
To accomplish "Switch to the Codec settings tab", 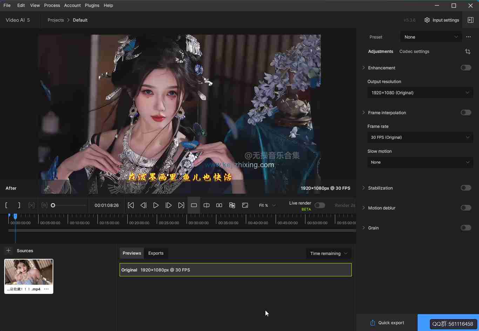I will [414, 51].
